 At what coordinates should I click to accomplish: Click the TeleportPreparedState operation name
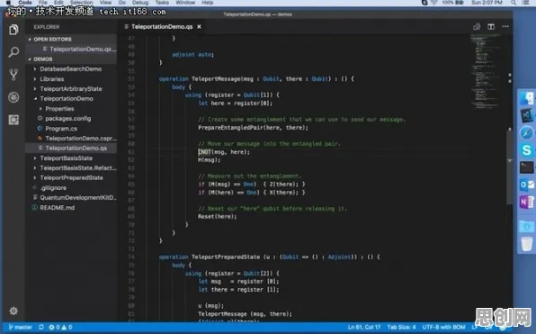pos(225,257)
